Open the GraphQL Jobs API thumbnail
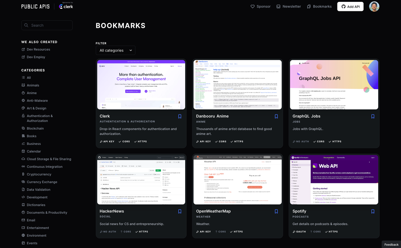This screenshot has width=401, height=248. click(334, 85)
